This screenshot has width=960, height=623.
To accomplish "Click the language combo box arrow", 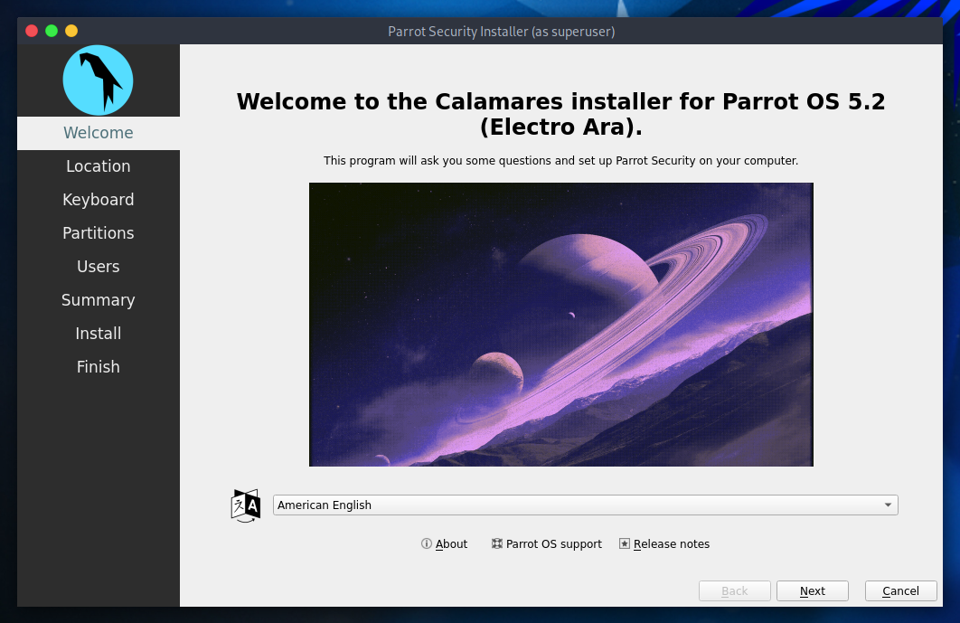I will pos(888,505).
